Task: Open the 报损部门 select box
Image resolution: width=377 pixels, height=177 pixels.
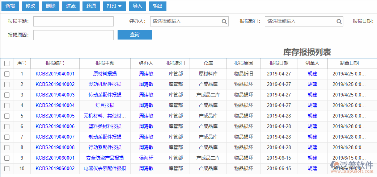Action: [x=304, y=21]
